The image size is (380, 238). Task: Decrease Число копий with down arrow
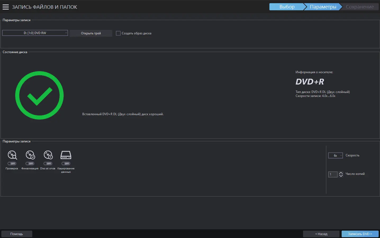click(341, 176)
